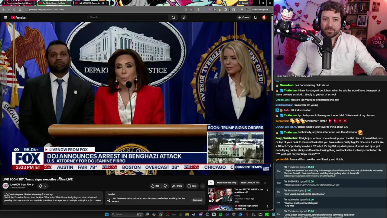
Task: Show next chips with right chevron
Action: (x=265, y=183)
